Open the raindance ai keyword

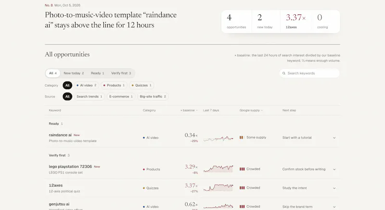(60, 135)
